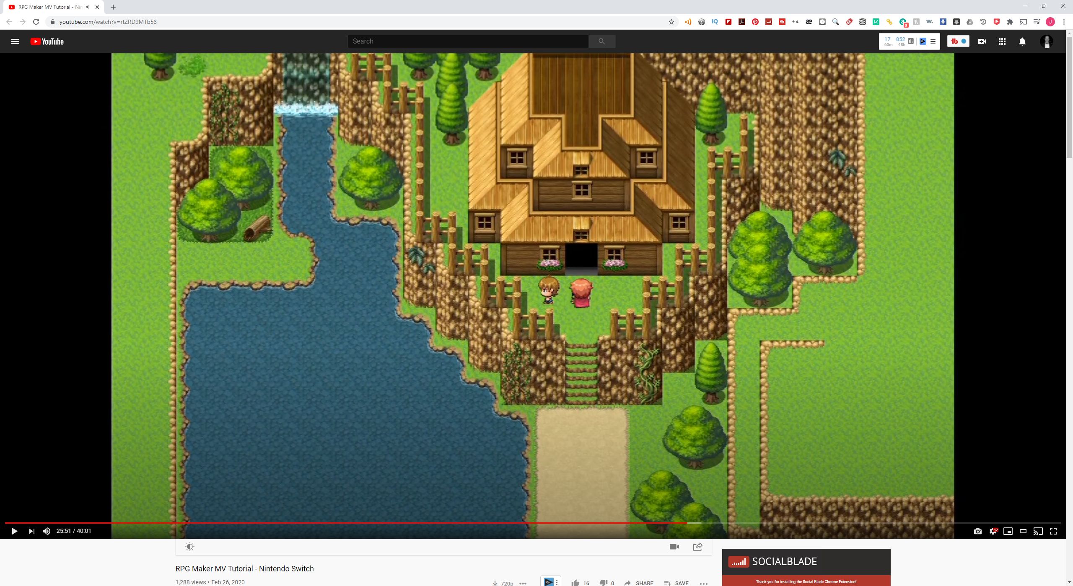Play the paused YouTube video
The image size is (1073, 586).
14,531
